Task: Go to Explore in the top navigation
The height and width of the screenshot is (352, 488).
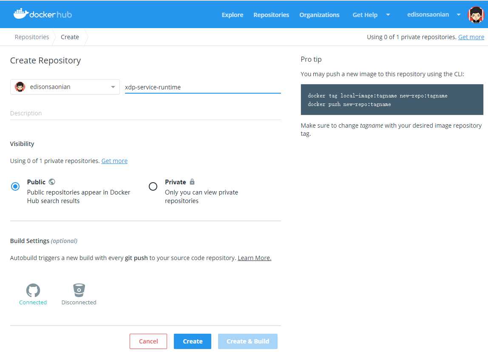Action: (233, 14)
